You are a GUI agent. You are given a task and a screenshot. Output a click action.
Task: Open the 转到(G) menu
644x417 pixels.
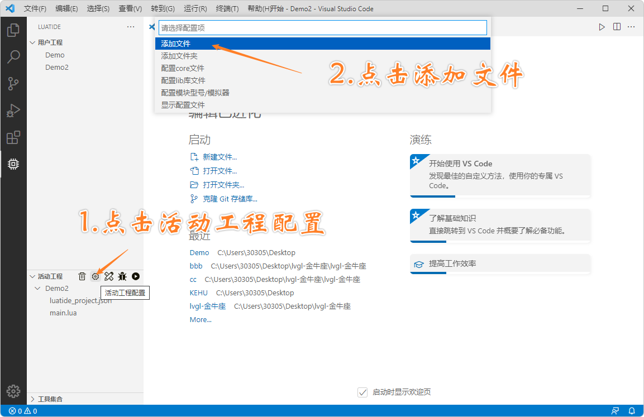coord(163,8)
